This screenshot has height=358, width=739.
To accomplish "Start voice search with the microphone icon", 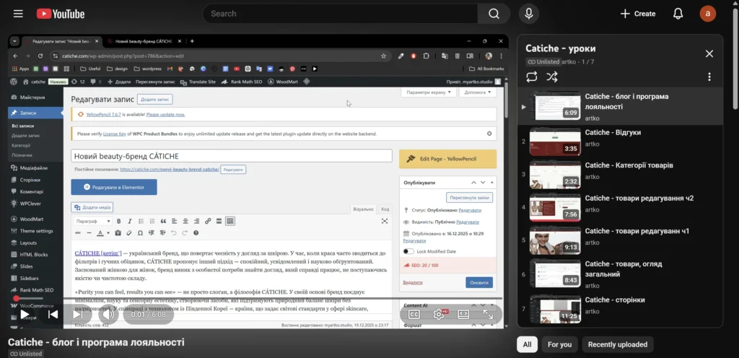I will pyautogui.click(x=530, y=14).
